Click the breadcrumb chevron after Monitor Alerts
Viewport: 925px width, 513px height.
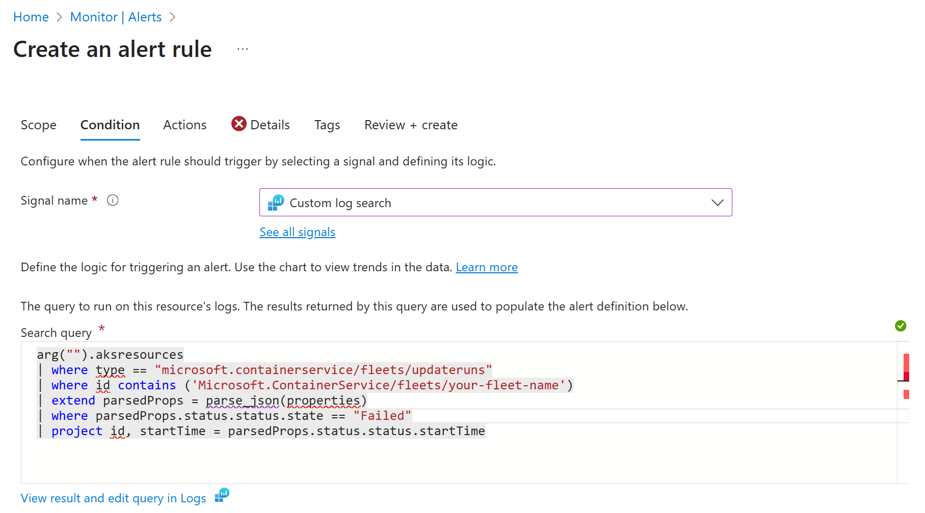click(x=172, y=17)
